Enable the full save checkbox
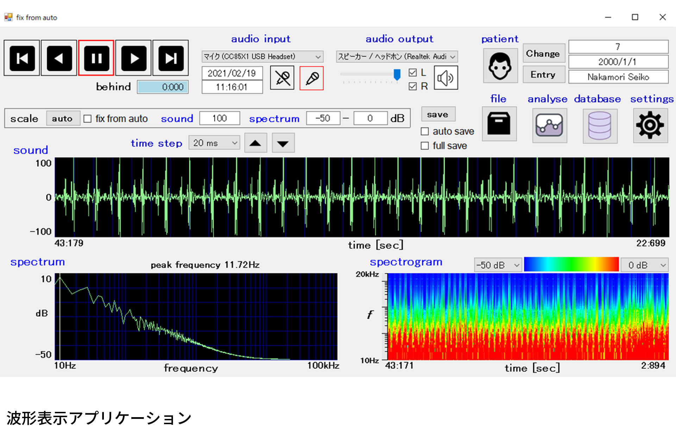676x446 pixels. [x=425, y=146]
